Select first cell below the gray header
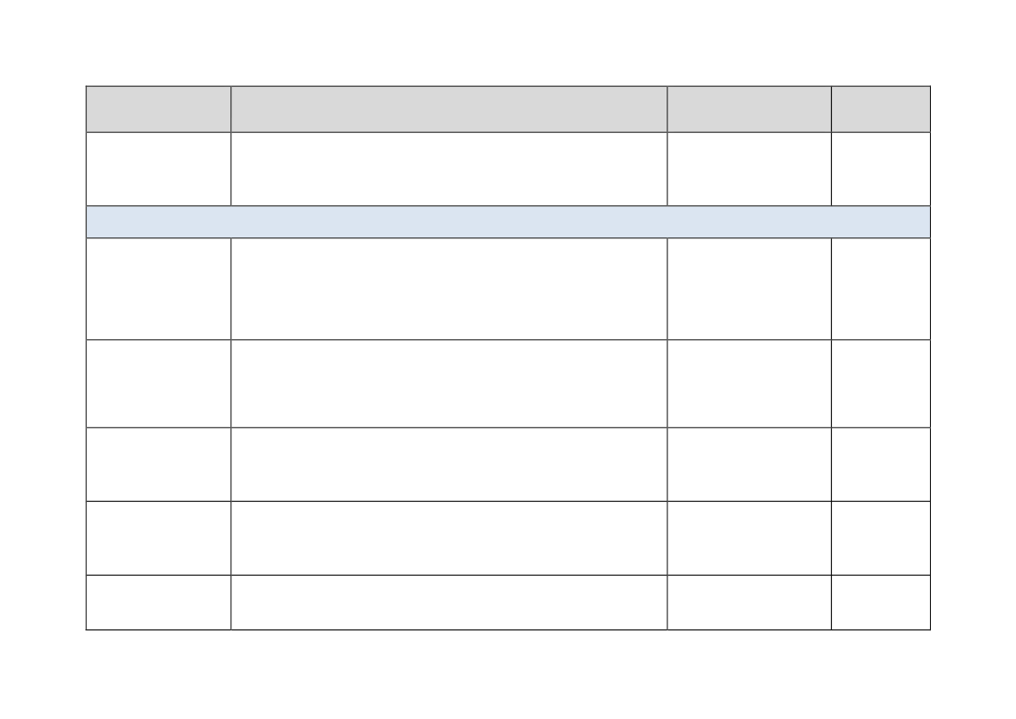This screenshot has height=719, width=1016. pos(159,170)
